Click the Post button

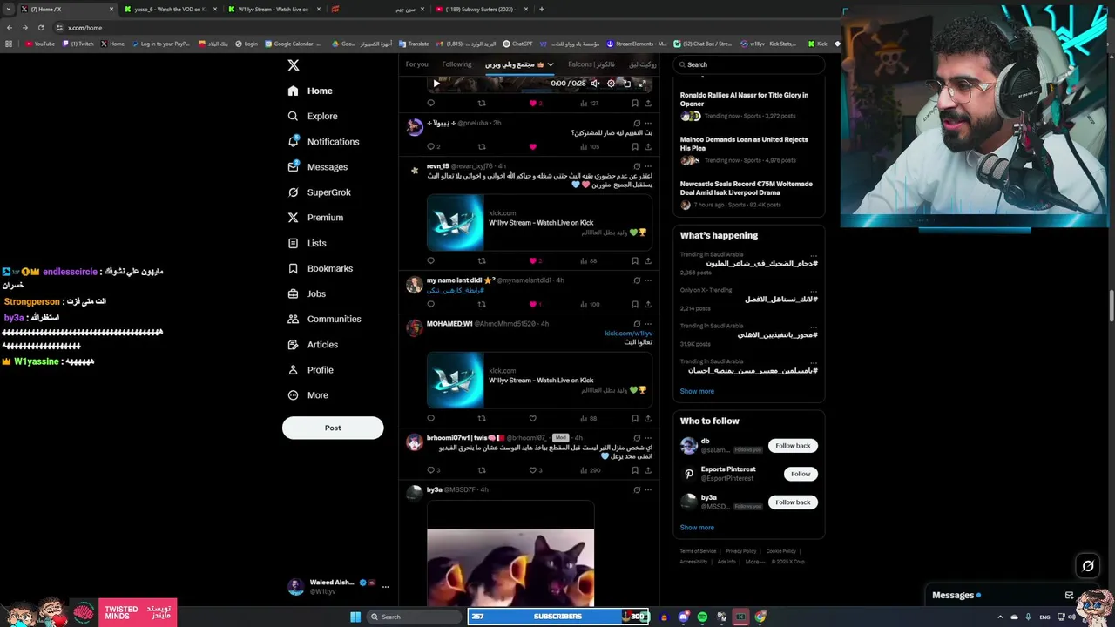(x=333, y=428)
